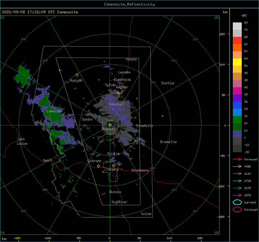The height and width of the screenshot is (242, 259).
Task: Select the yellow diamond at the radar center
Action: pos(110,125)
